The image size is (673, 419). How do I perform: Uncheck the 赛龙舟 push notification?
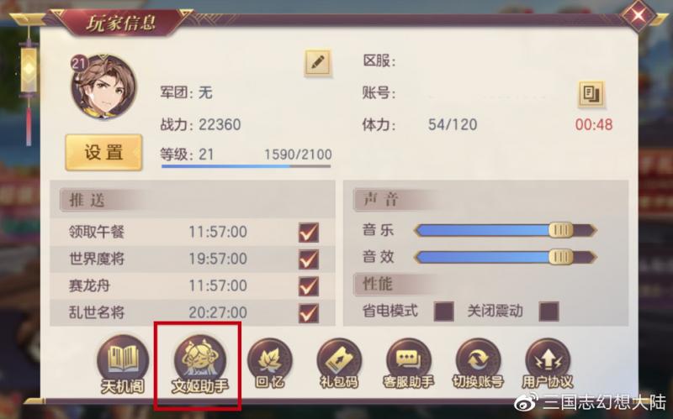point(309,286)
